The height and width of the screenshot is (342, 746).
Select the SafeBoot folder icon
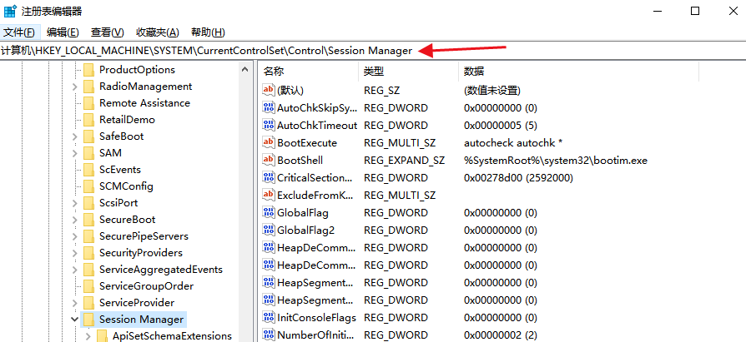[89, 136]
